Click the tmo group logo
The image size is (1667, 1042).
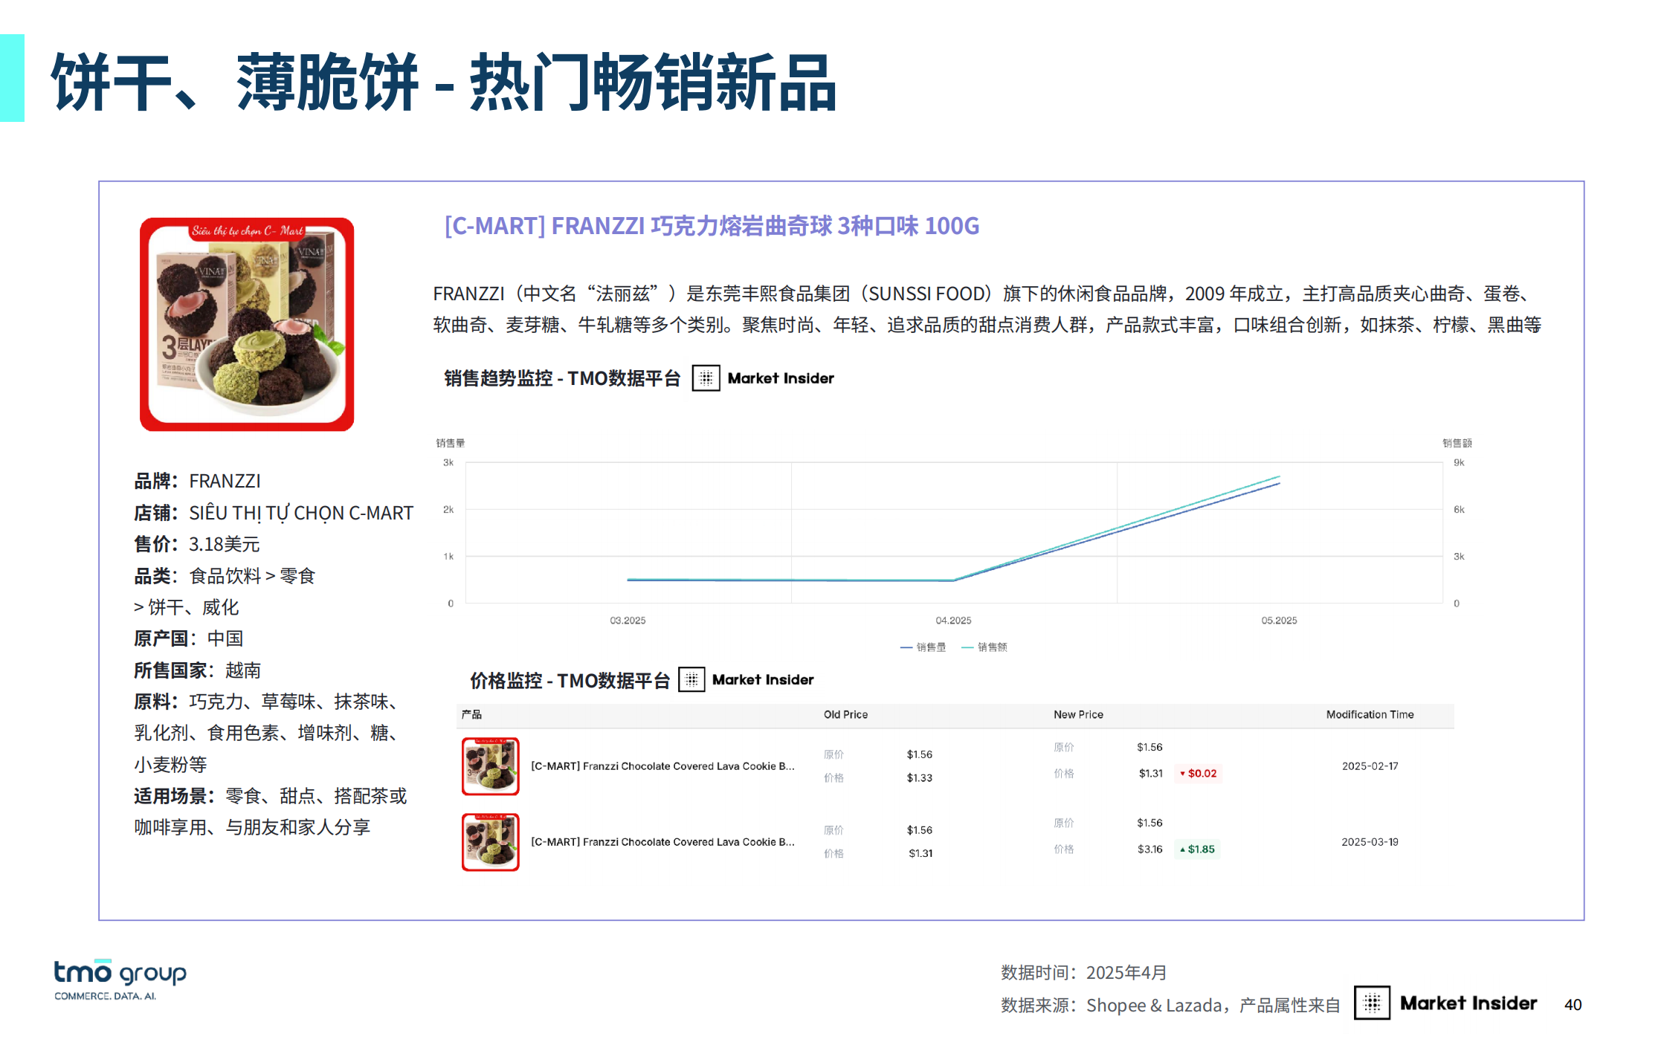120,980
